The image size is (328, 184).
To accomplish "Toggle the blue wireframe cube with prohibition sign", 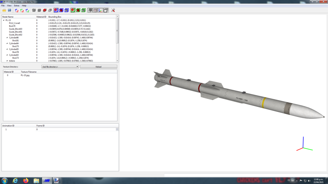I will coord(56,10).
